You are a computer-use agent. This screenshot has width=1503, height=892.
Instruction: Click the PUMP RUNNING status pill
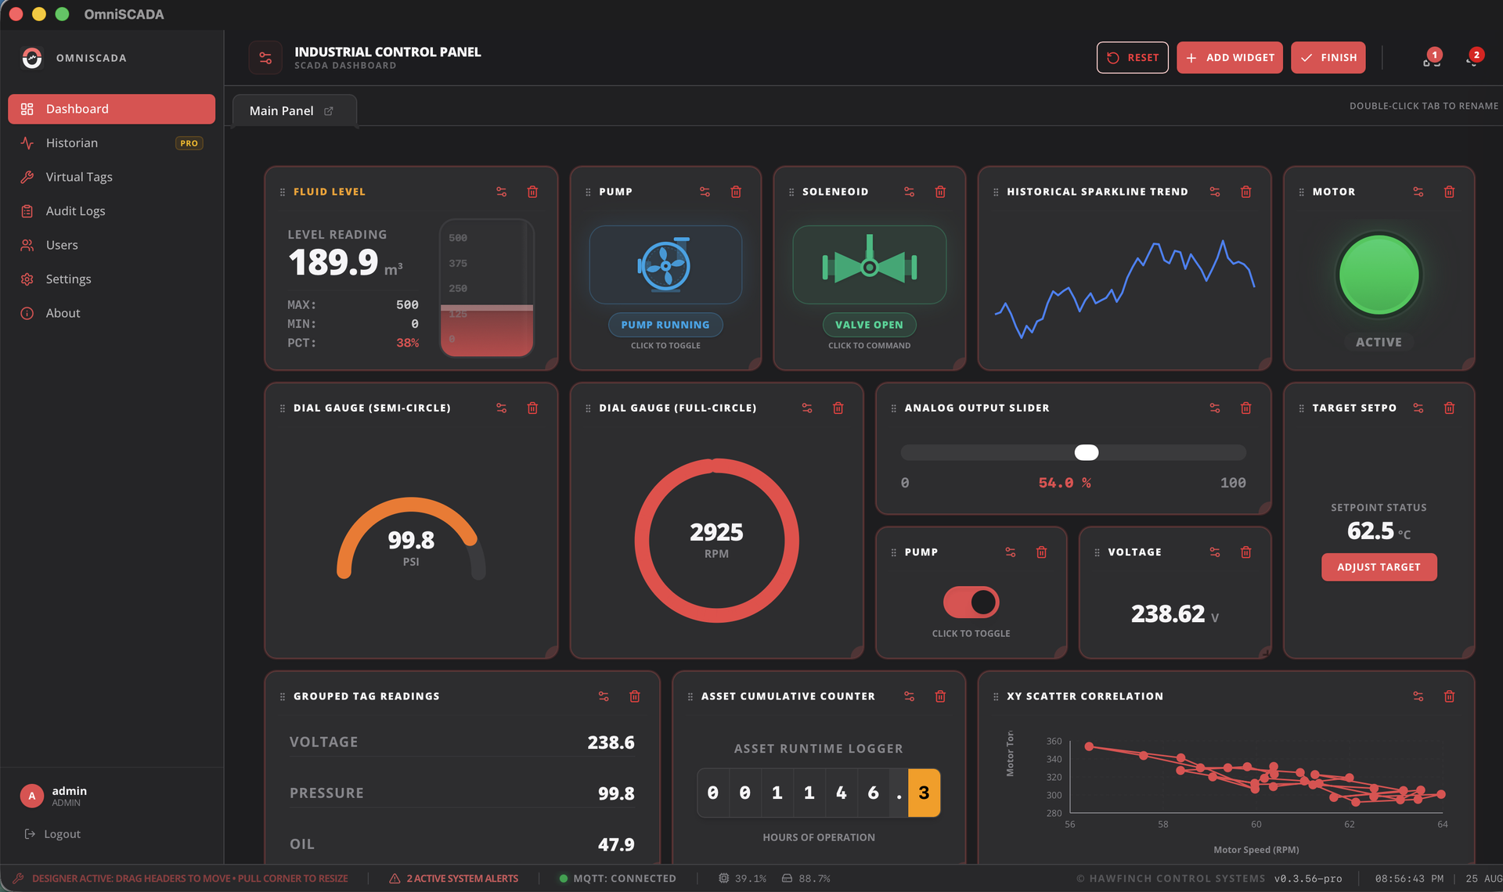[665, 325]
